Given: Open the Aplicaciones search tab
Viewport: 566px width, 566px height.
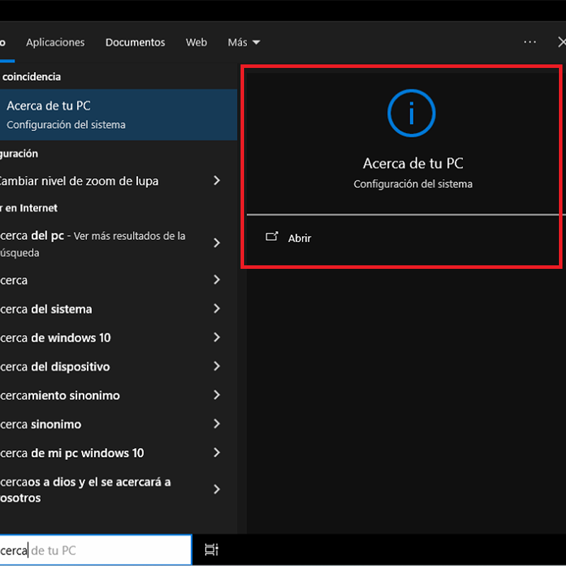Looking at the screenshot, I should (55, 42).
